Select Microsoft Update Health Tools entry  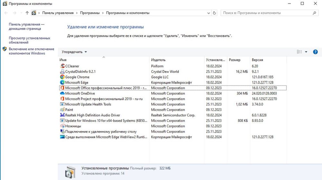88,104
